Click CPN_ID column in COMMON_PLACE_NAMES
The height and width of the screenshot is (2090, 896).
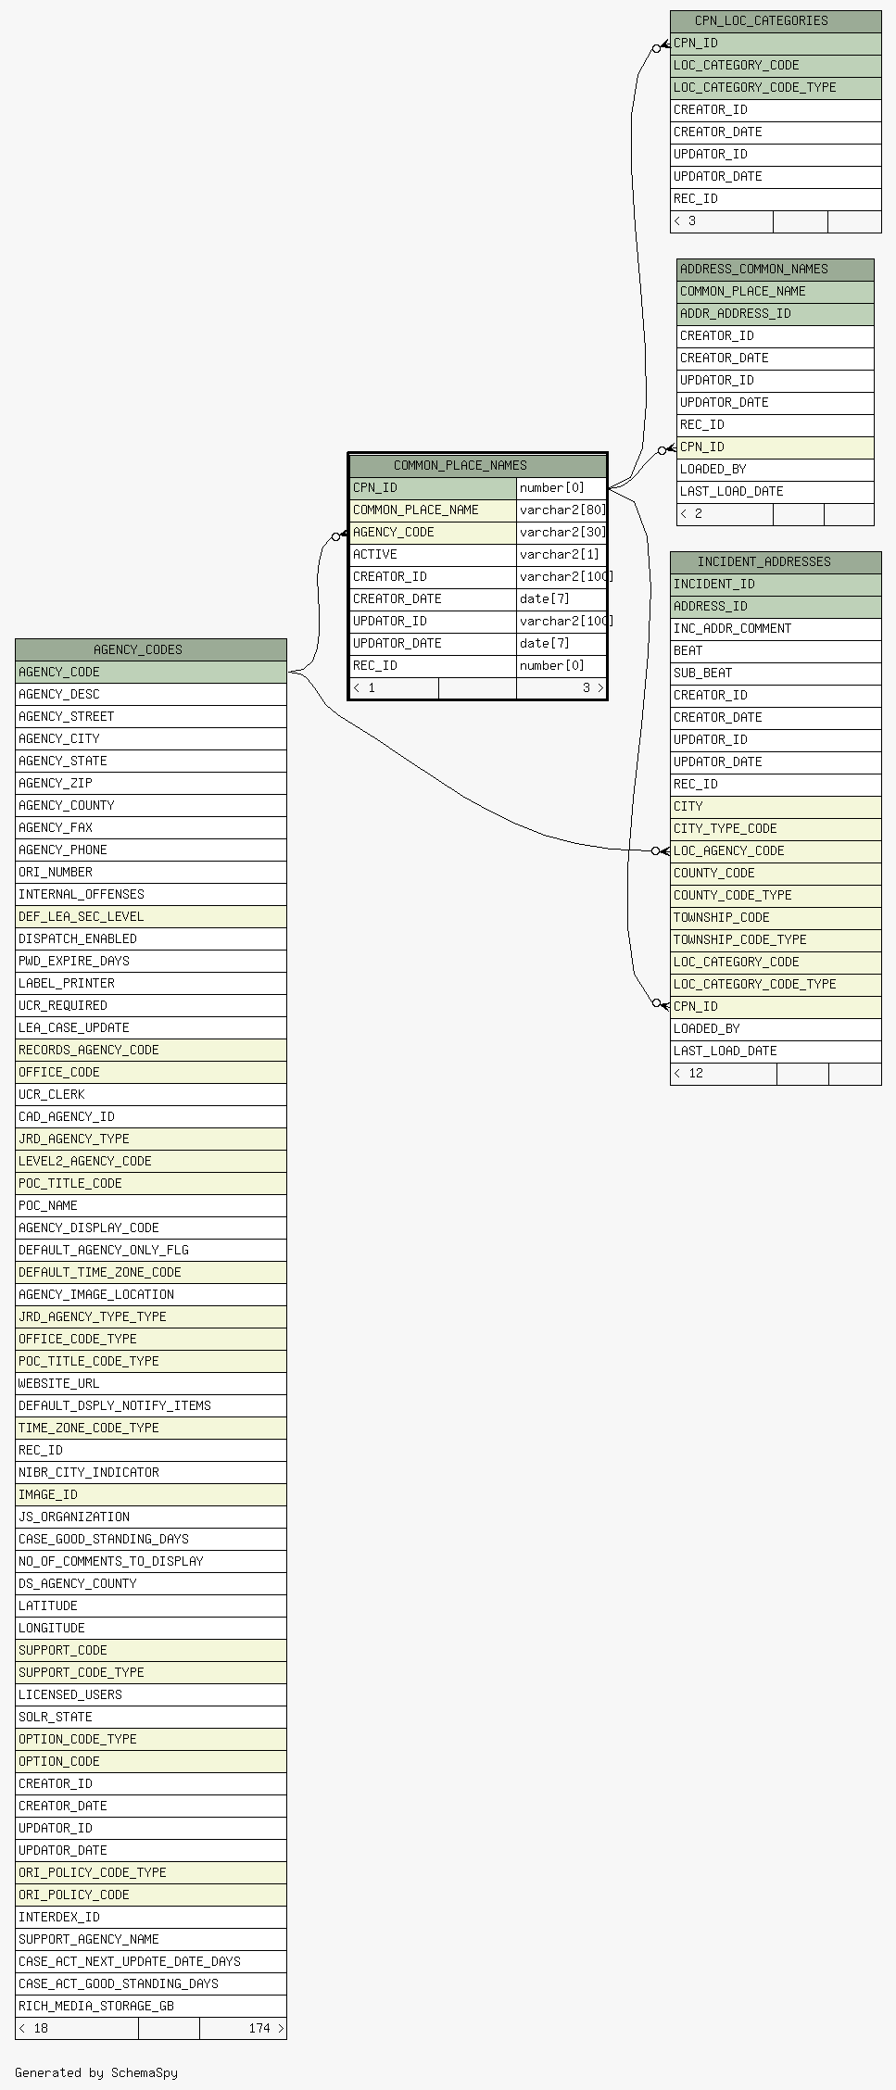[x=433, y=487]
